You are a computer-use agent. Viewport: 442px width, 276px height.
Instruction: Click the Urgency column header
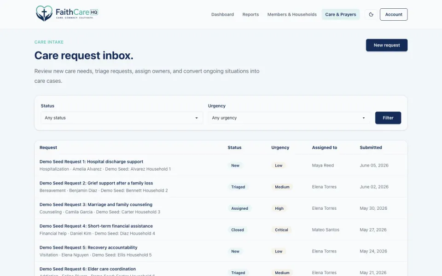click(280, 148)
